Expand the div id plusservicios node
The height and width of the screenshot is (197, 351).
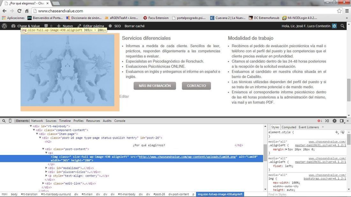pyautogui.click(x=46, y=172)
